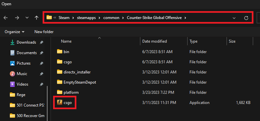Screen dimensions: 260x121
Task: Open the Organize menu
Action: pyautogui.click(x=14, y=32)
